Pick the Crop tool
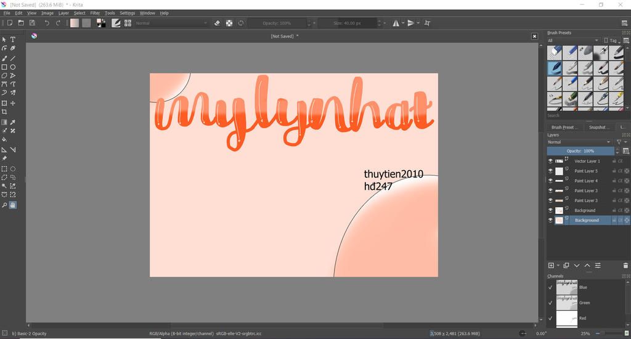This screenshot has height=339, width=631. click(x=4, y=112)
